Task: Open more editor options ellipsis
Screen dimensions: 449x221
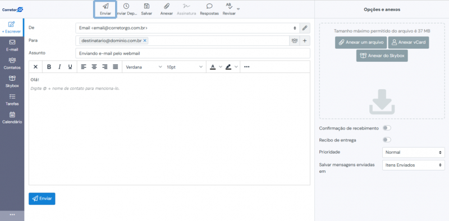Action: click(246, 67)
